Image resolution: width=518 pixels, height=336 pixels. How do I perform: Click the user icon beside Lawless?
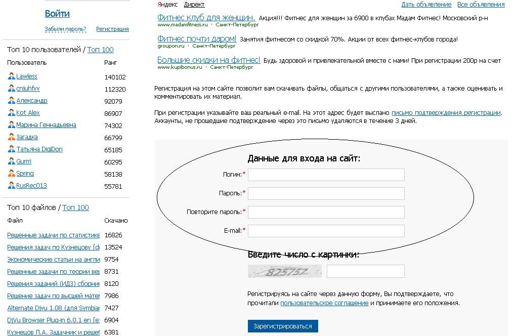[x=11, y=76]
